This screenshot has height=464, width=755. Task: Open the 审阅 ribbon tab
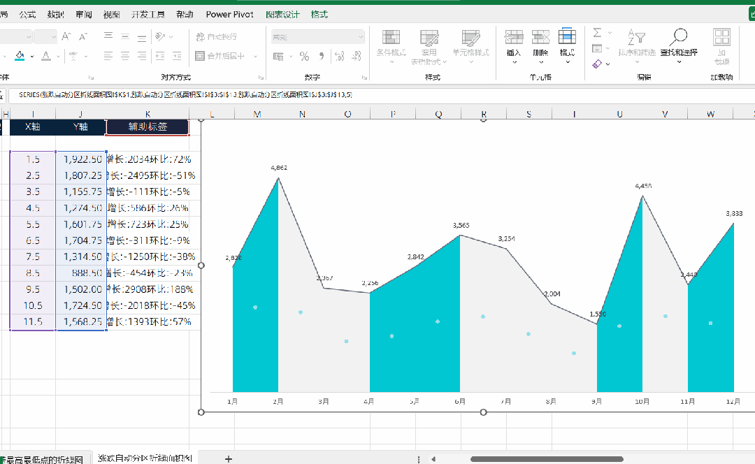[83, 15]
